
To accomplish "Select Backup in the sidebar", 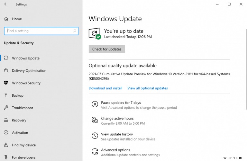I will [17, 95].
